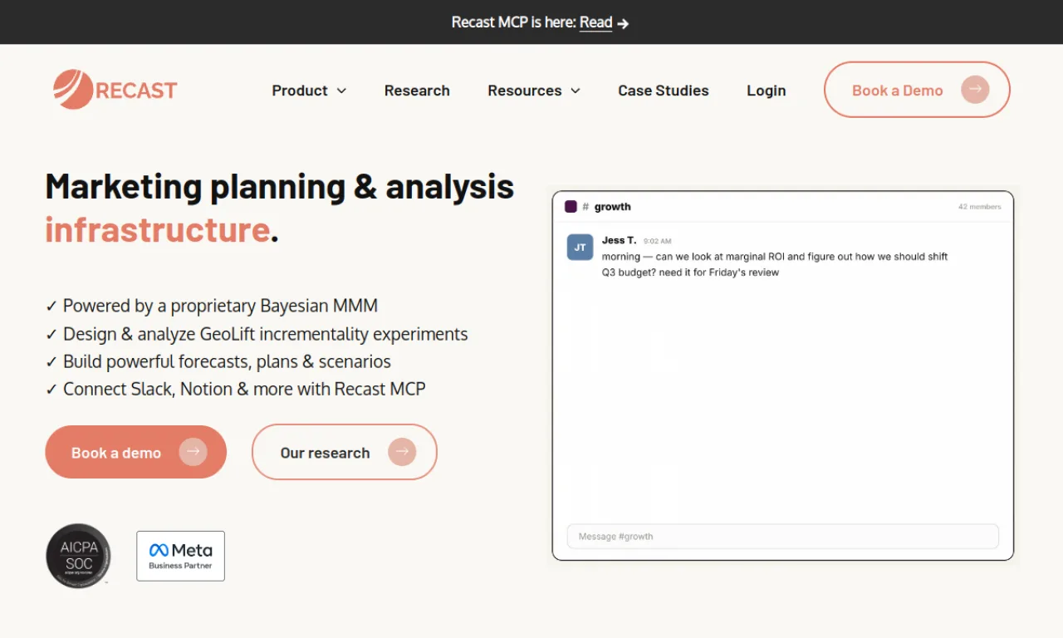Image resolution: width=1063 pixels, height=638 pixels.
Task: Focus the Message #growth input field
Action: click(782, 537)
